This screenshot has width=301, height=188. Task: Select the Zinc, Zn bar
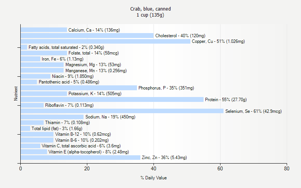click(80, 158)
